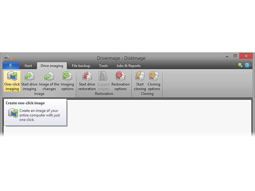Open Restoration options
Image resolution: width=255 pixels, height=191 pixels.
(120, 81)
